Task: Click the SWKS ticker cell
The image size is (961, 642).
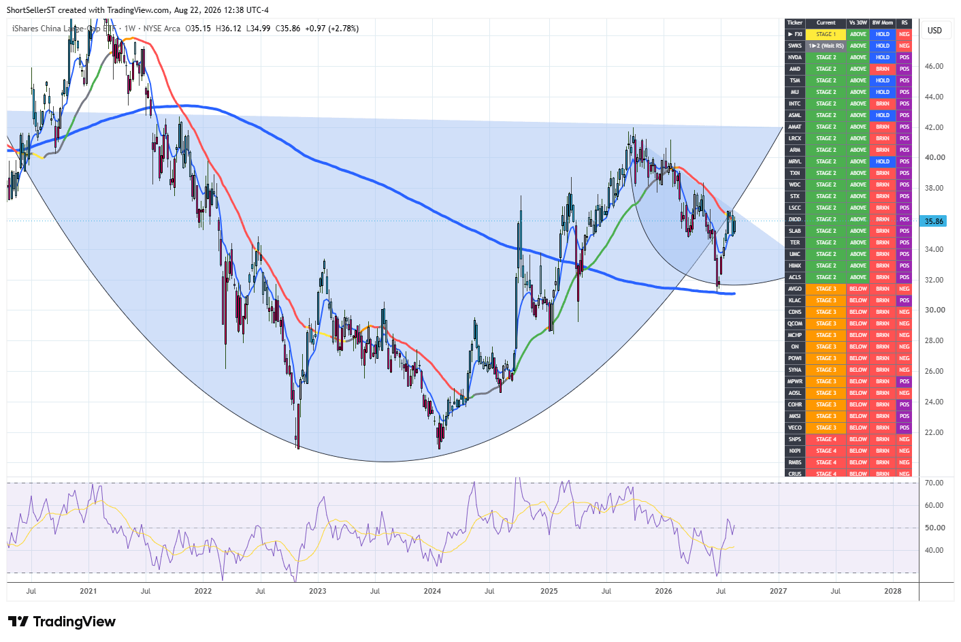Action: 795,46
